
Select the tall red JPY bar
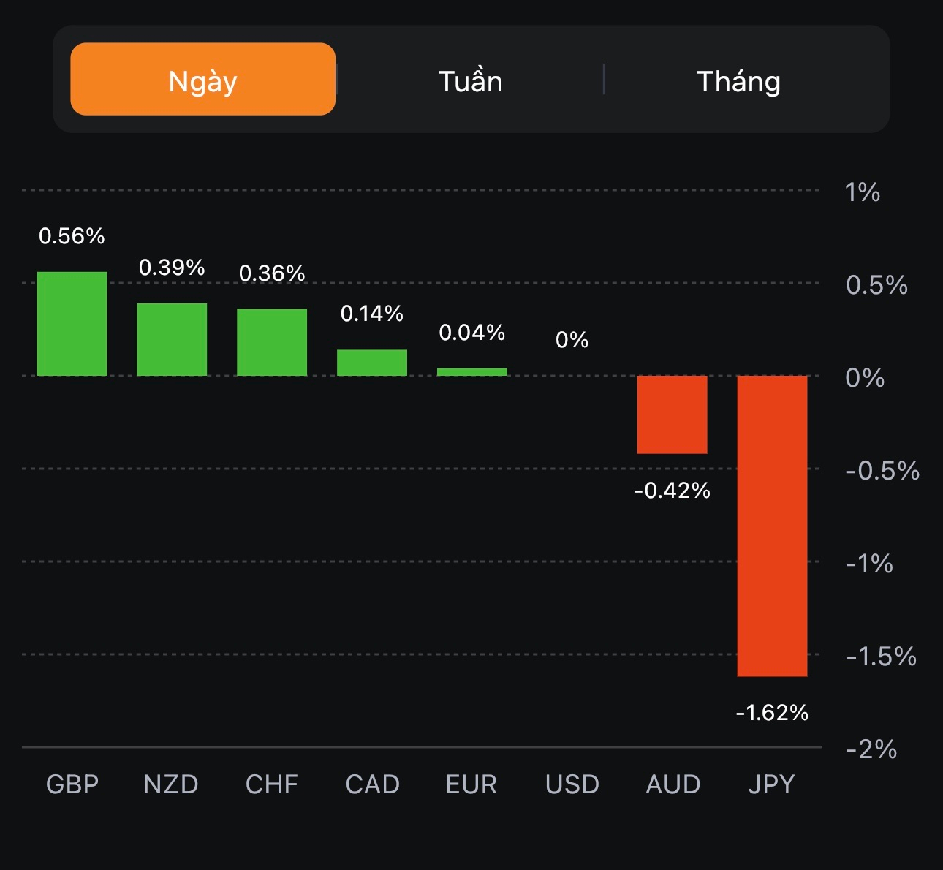[x=772, y=526]
